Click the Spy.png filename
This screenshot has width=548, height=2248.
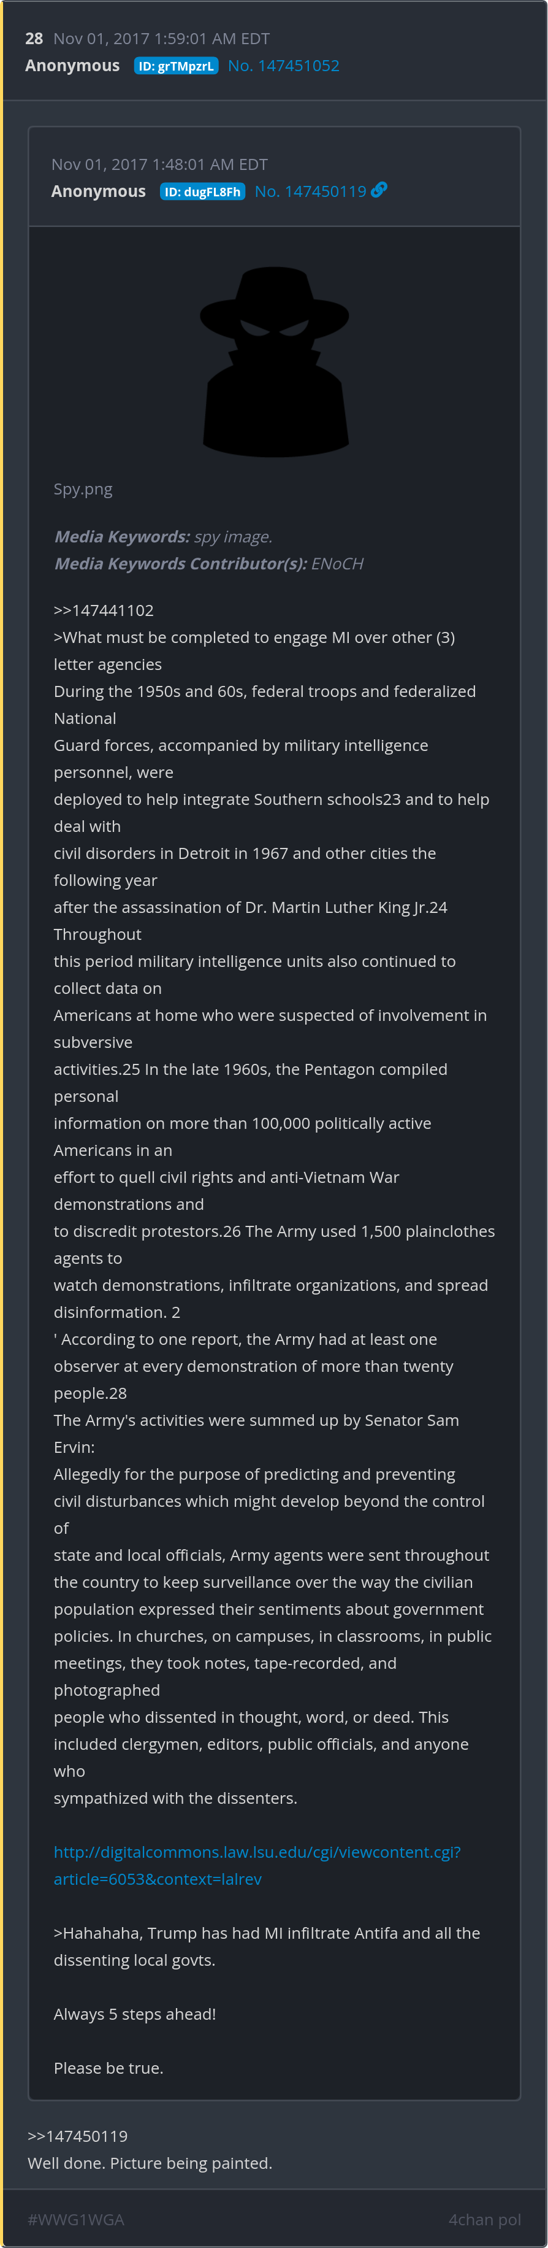(x=83, y=489)
